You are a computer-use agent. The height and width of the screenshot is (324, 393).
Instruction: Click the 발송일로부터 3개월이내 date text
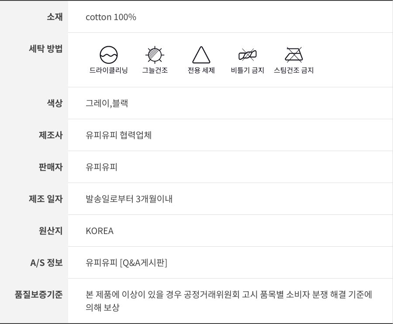129,199
